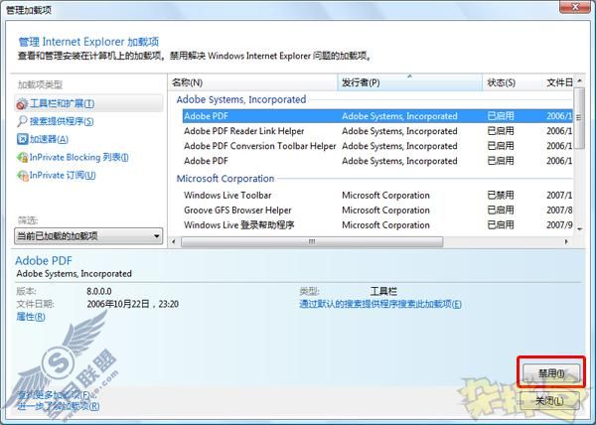The image size is (596, 425).
Task: Click the InPrivate Blocking list icon
Action: pyautogui.click(x=22, y=157)
